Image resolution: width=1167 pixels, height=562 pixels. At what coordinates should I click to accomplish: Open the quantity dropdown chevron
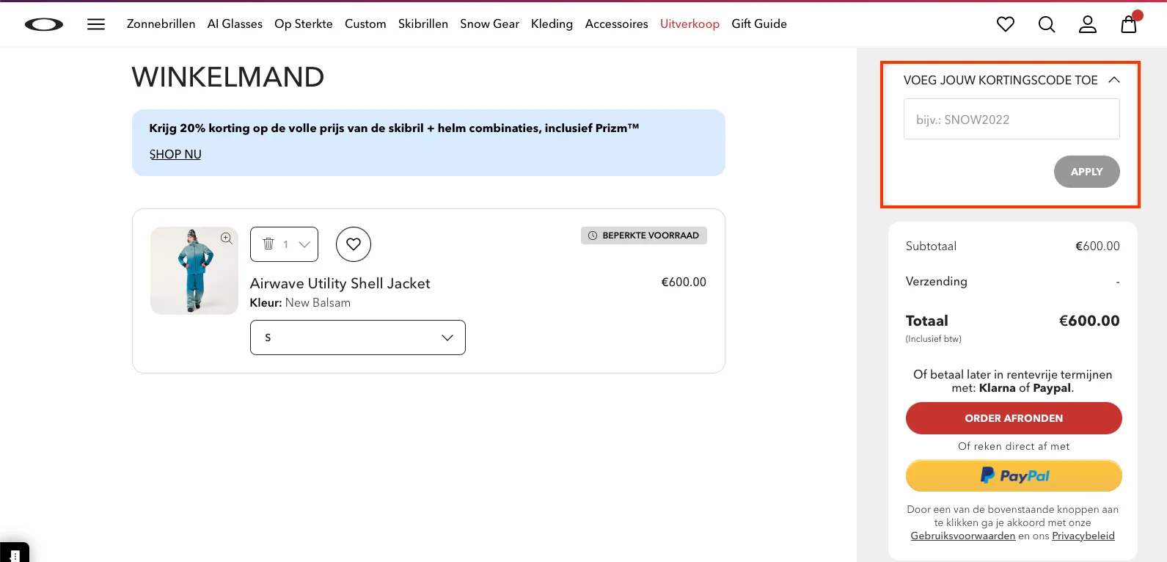(304, 244)
